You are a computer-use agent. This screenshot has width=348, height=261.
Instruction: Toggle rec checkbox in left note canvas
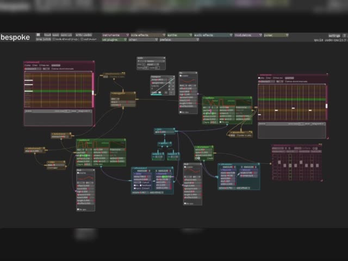click(x=33, y=65)
